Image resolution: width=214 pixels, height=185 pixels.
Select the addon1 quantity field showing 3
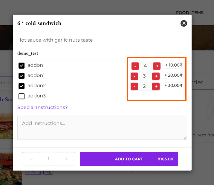144,76
